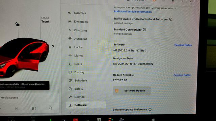Select Included package under Standard Connectivity
This screenshot has width=216, height=121.
pyautogui.click(x=123, y=34)
